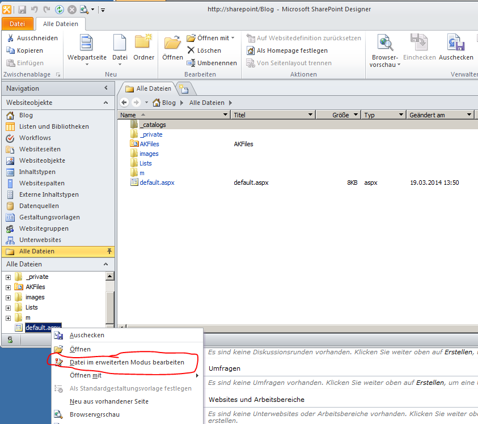The image size is (478, 424).
Task: Click the Preview in Browser quick access icon
Action: click(84, 10)
